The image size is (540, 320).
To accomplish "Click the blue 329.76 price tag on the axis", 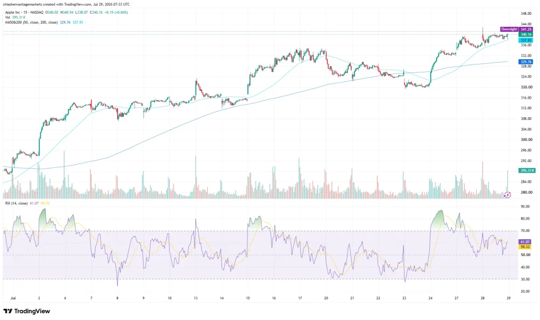I will (526, 62).
